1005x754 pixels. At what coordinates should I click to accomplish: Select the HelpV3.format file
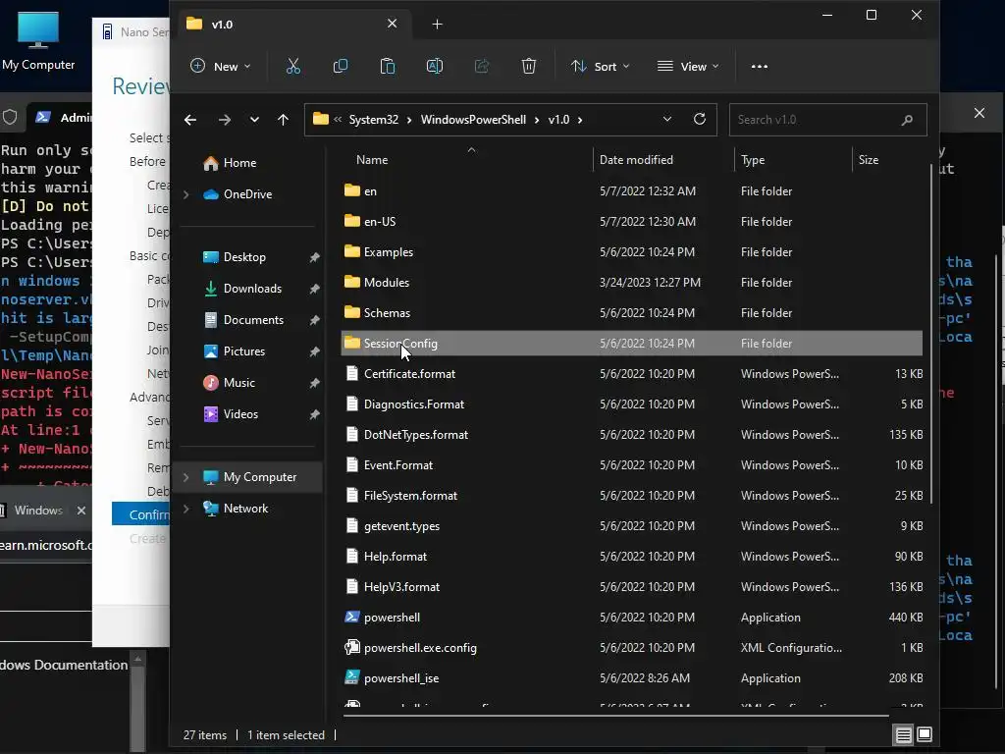coord(632,587)
